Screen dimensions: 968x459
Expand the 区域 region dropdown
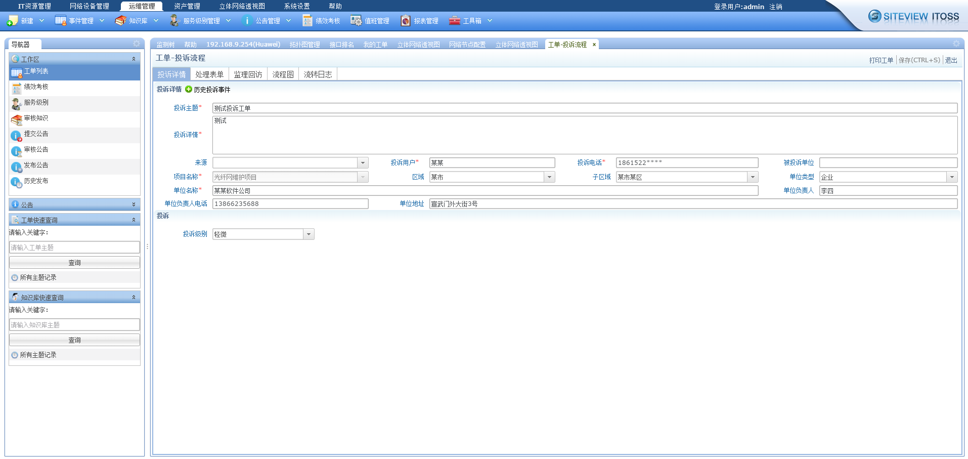550,177
